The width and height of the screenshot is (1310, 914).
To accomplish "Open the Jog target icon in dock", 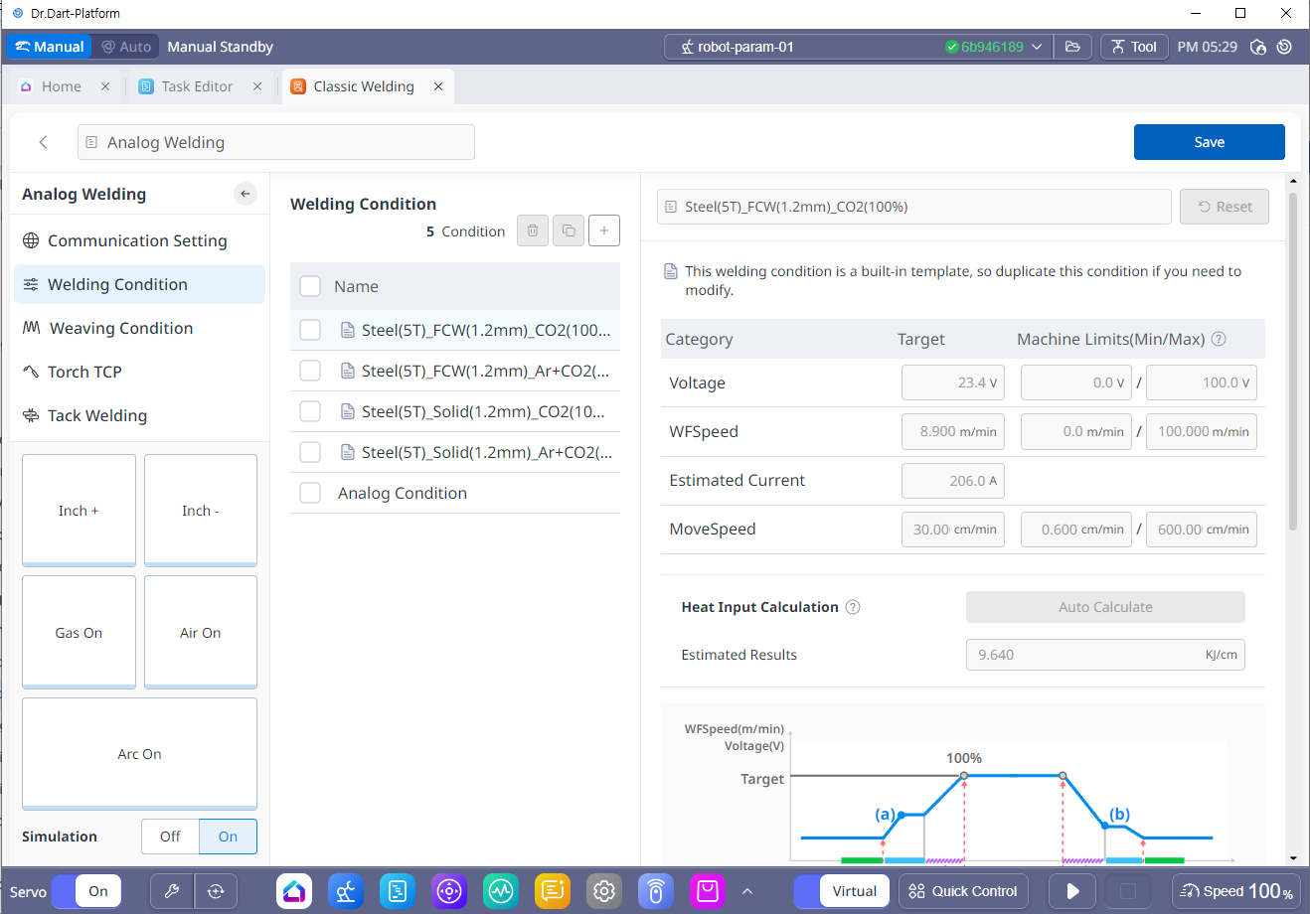I will coord(449,891).
